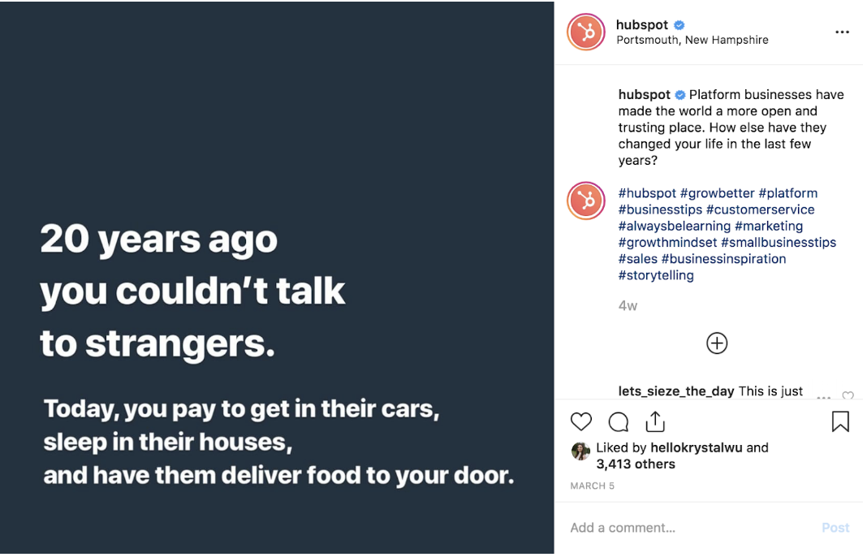Image resolution: width=867 pixels, height=557 pixels.
Task: Open comment options for lets_sieze_the_day
Action: (x=823, y=397)
